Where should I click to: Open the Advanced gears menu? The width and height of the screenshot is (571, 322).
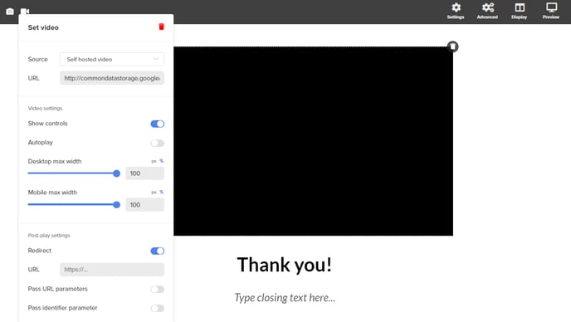[x=487, y=11]
